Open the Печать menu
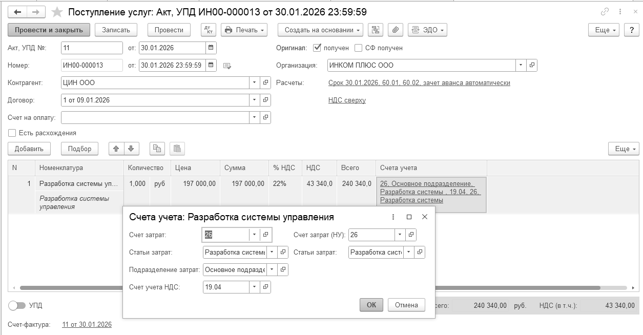The image size is (643, 335). coord(244,30)
